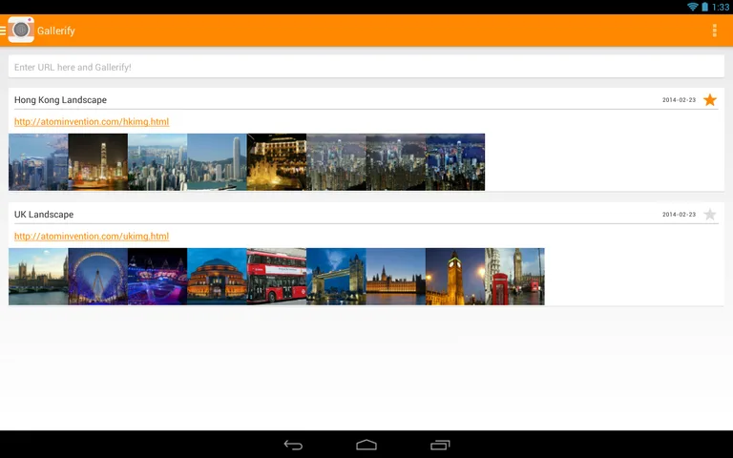
Task: Open London Eye ferris wheel thumbnail
Action: pyautogui.click(x=97, y=276)
